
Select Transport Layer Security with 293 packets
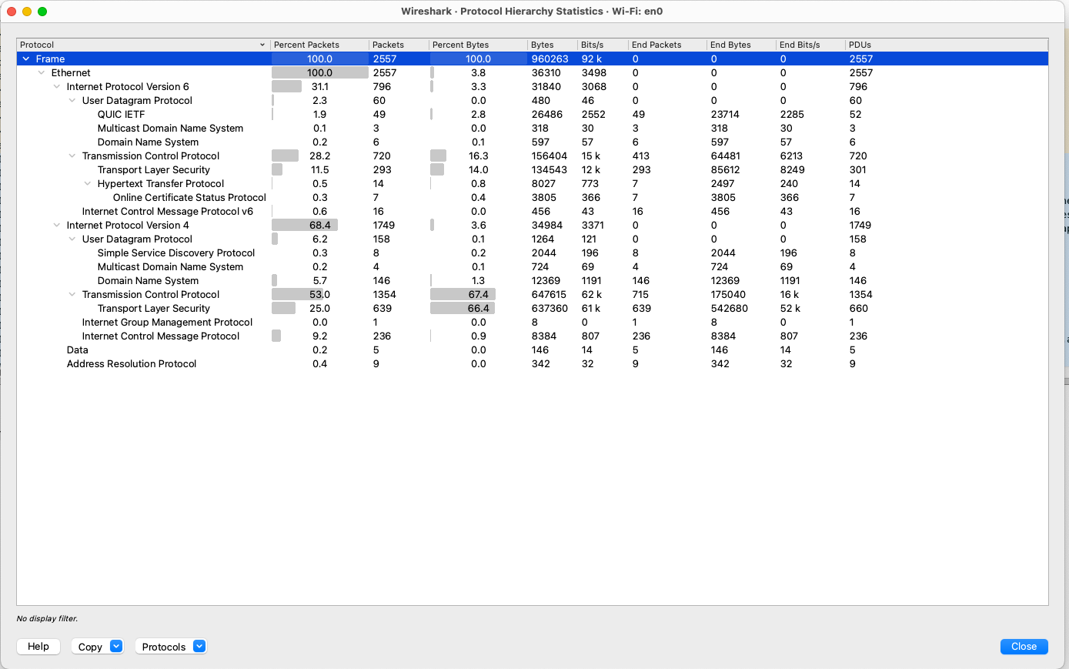pyautogui.click(x=533, y=170)
